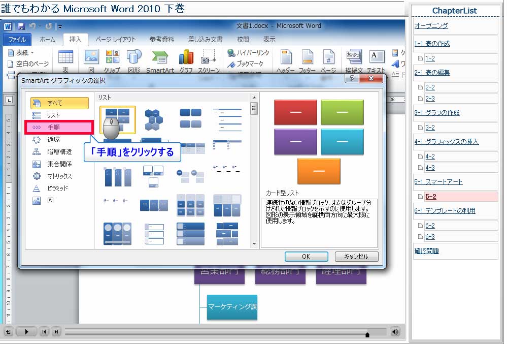Open the 参考資料 tab
The height and width of the screenshot is (344, 507).
pos(162,40)
